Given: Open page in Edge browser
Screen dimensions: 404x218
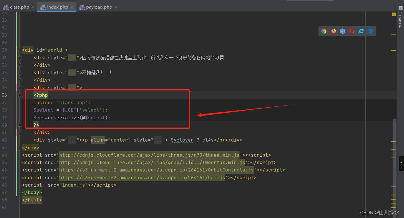Looking at the screenshot, I should click(371, 31).
